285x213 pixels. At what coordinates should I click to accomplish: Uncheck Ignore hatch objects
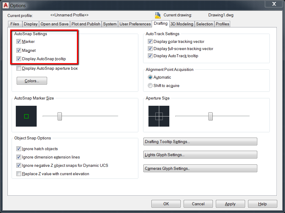(x=19, y=149)
